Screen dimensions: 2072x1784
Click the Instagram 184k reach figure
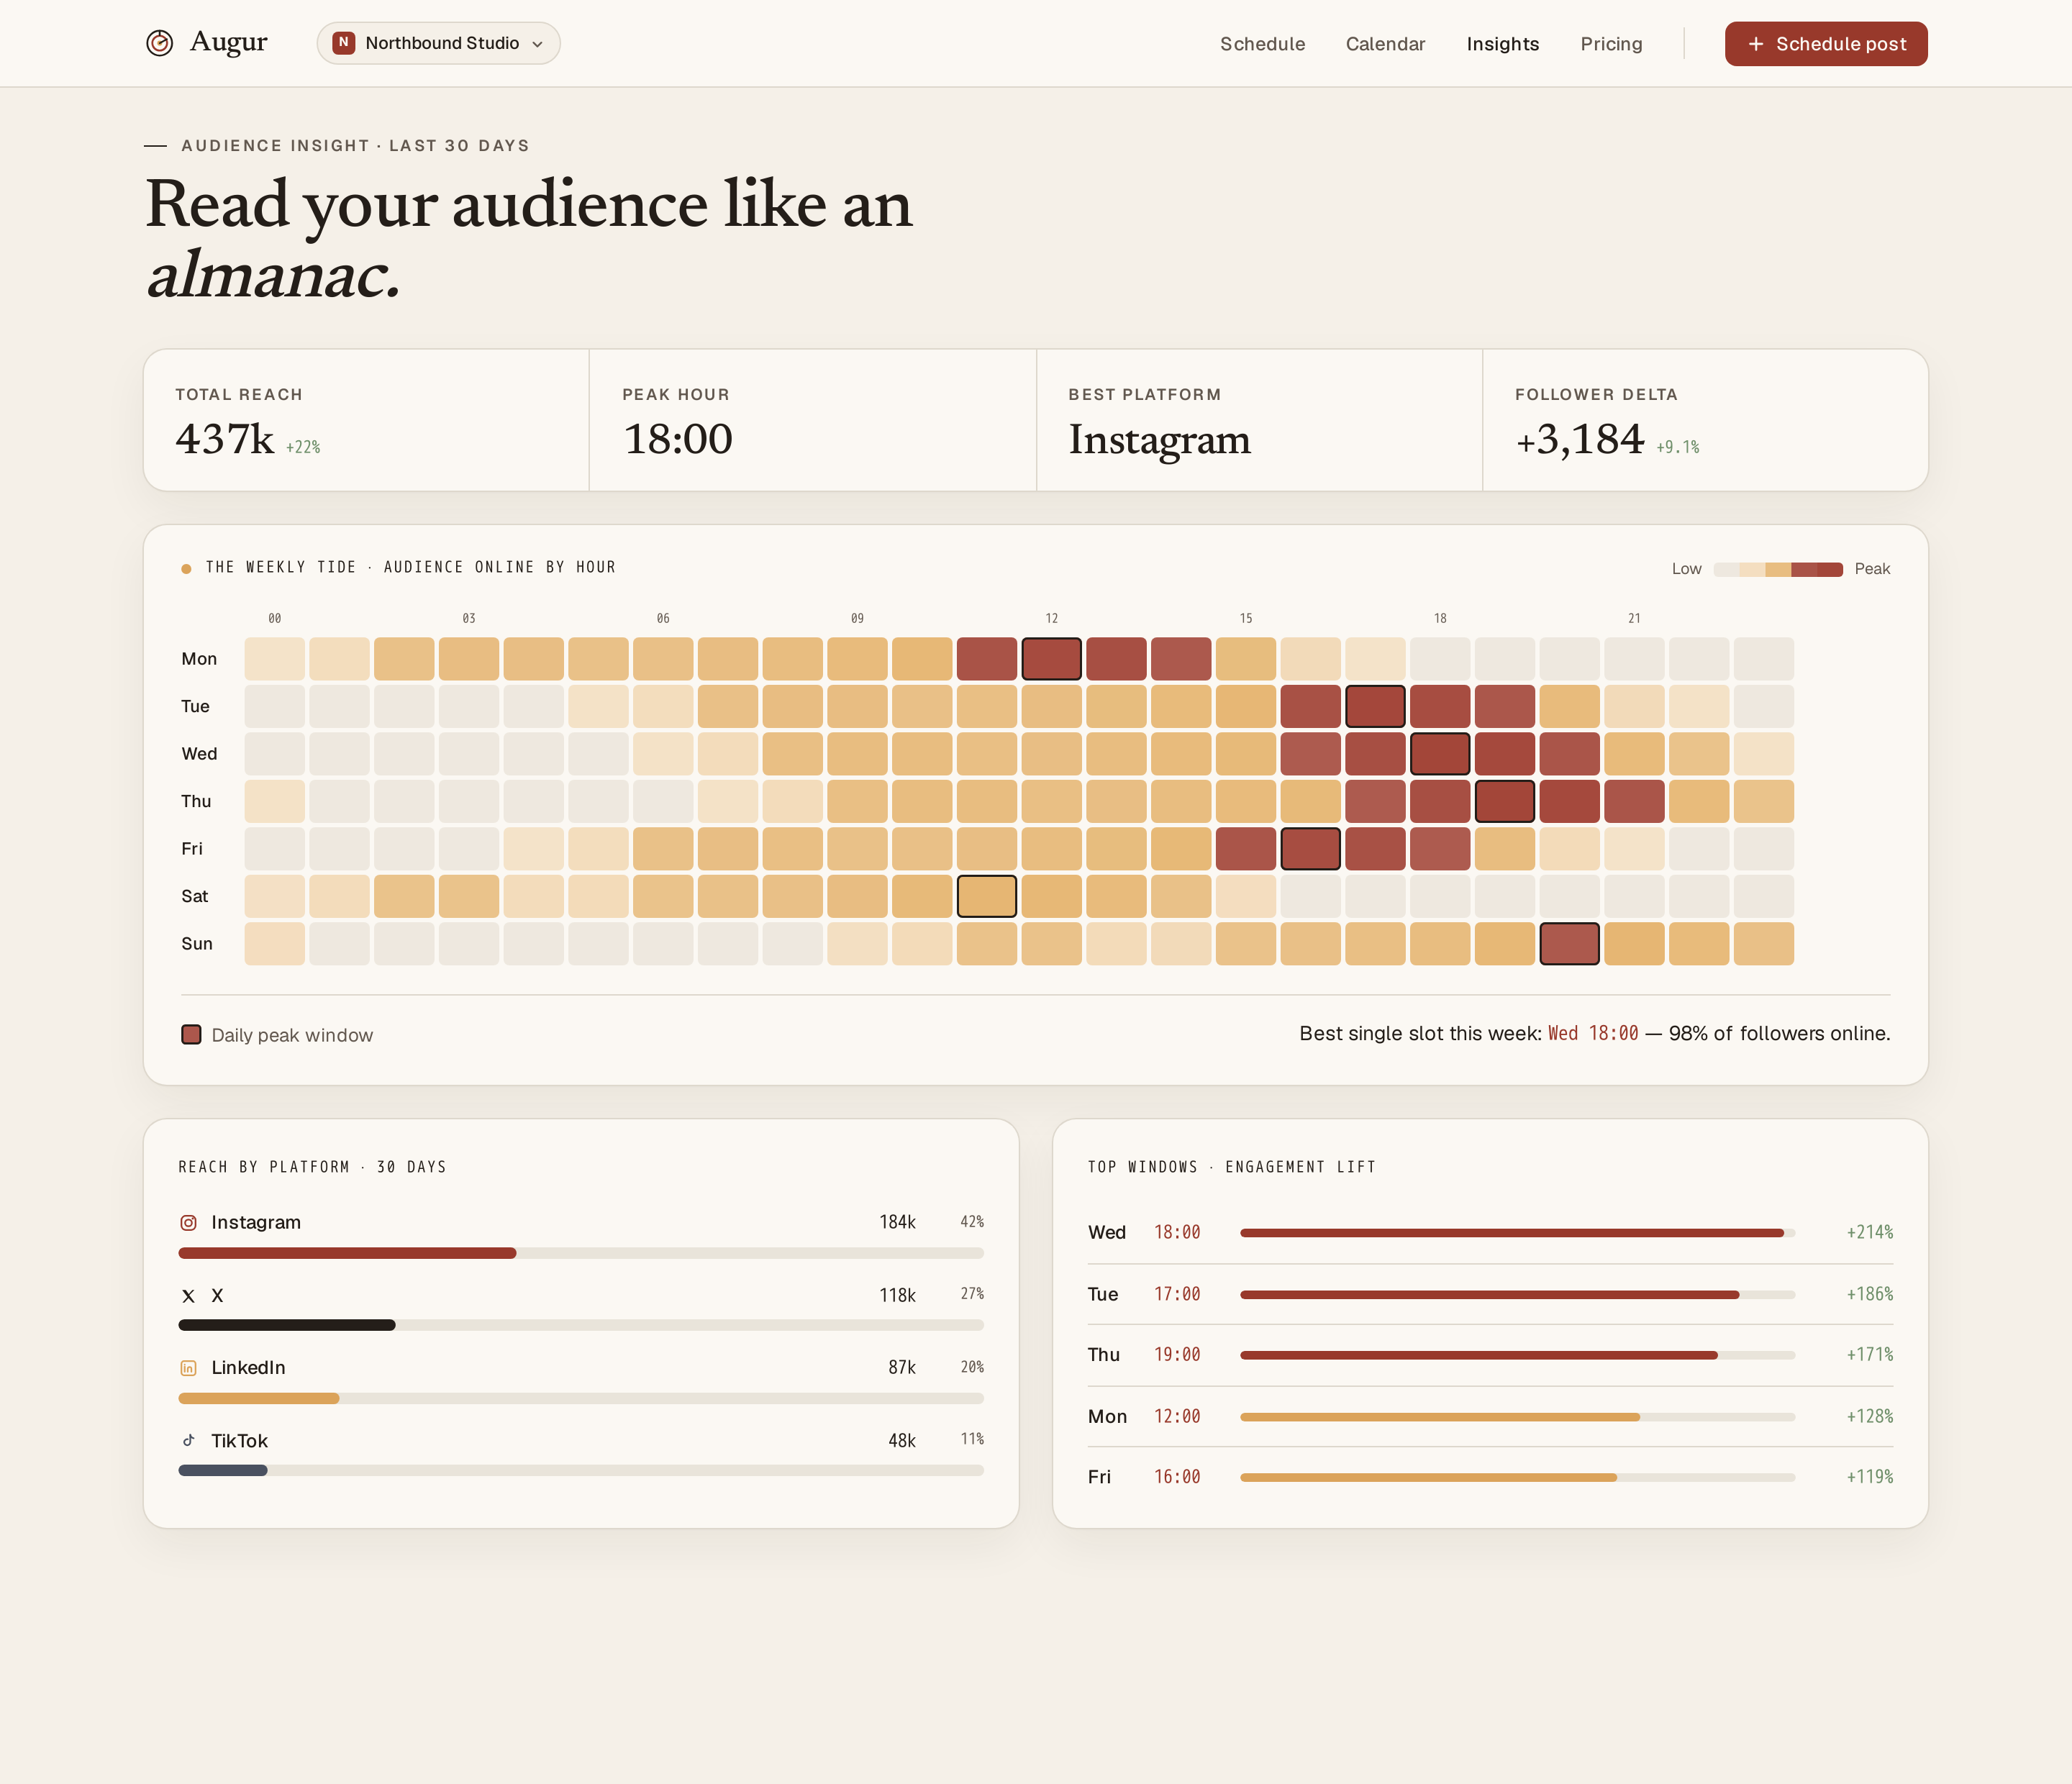click(897, 1222)
